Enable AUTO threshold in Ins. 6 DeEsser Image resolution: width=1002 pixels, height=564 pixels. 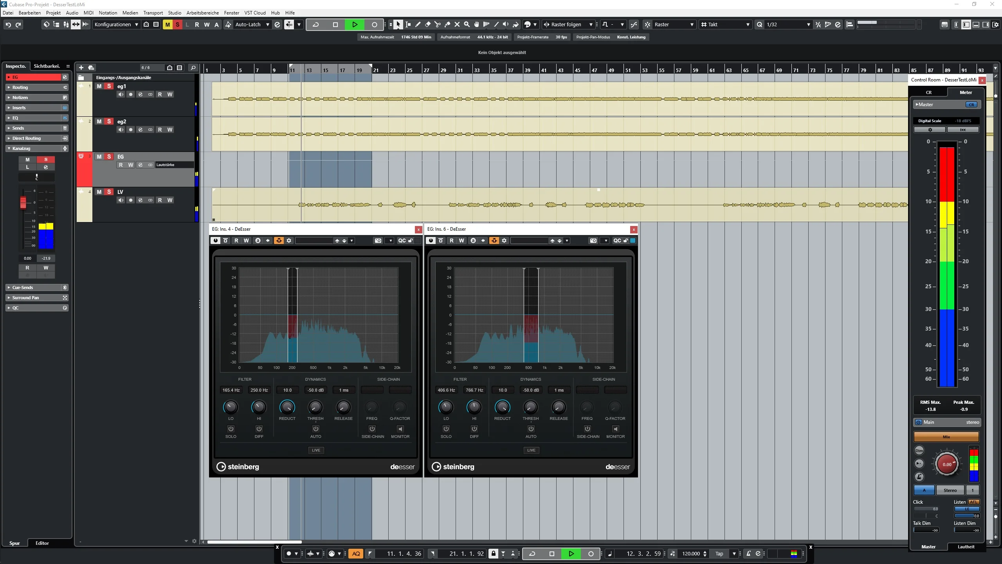(531, 429)
